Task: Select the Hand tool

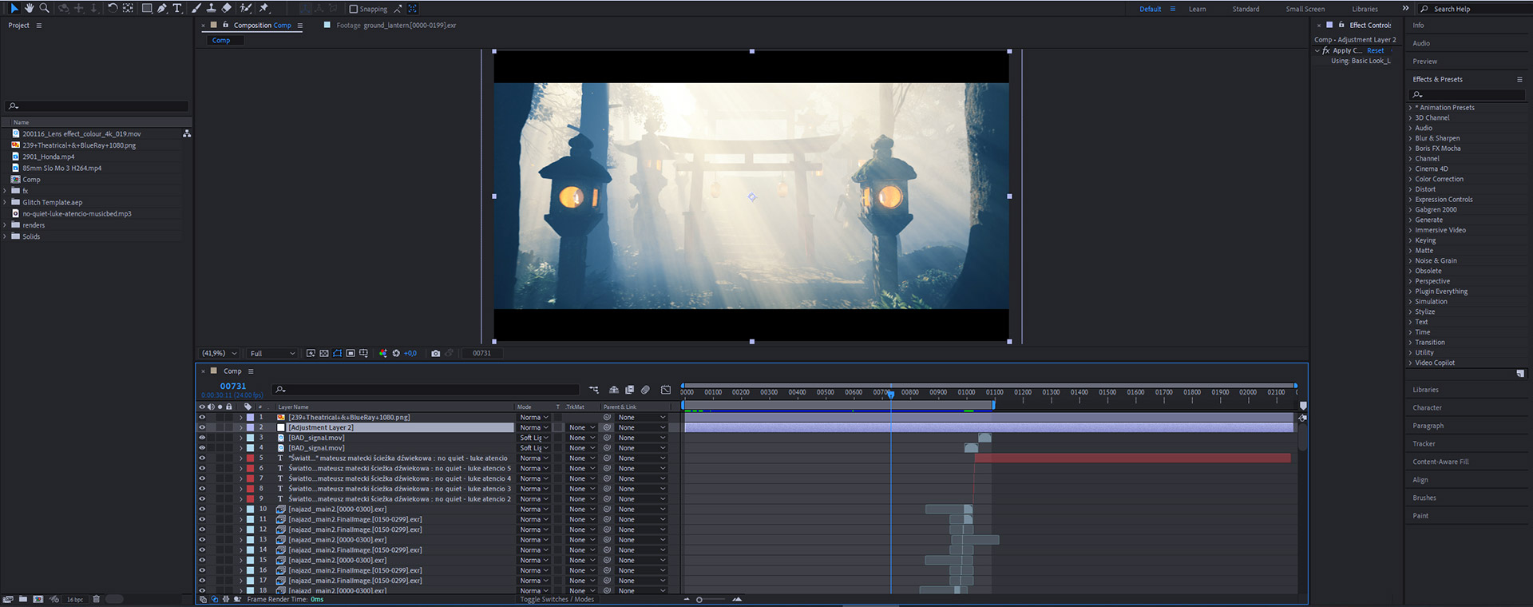Action: 29,8
